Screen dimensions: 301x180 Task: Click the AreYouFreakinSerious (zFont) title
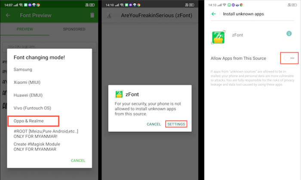[157, 15]
